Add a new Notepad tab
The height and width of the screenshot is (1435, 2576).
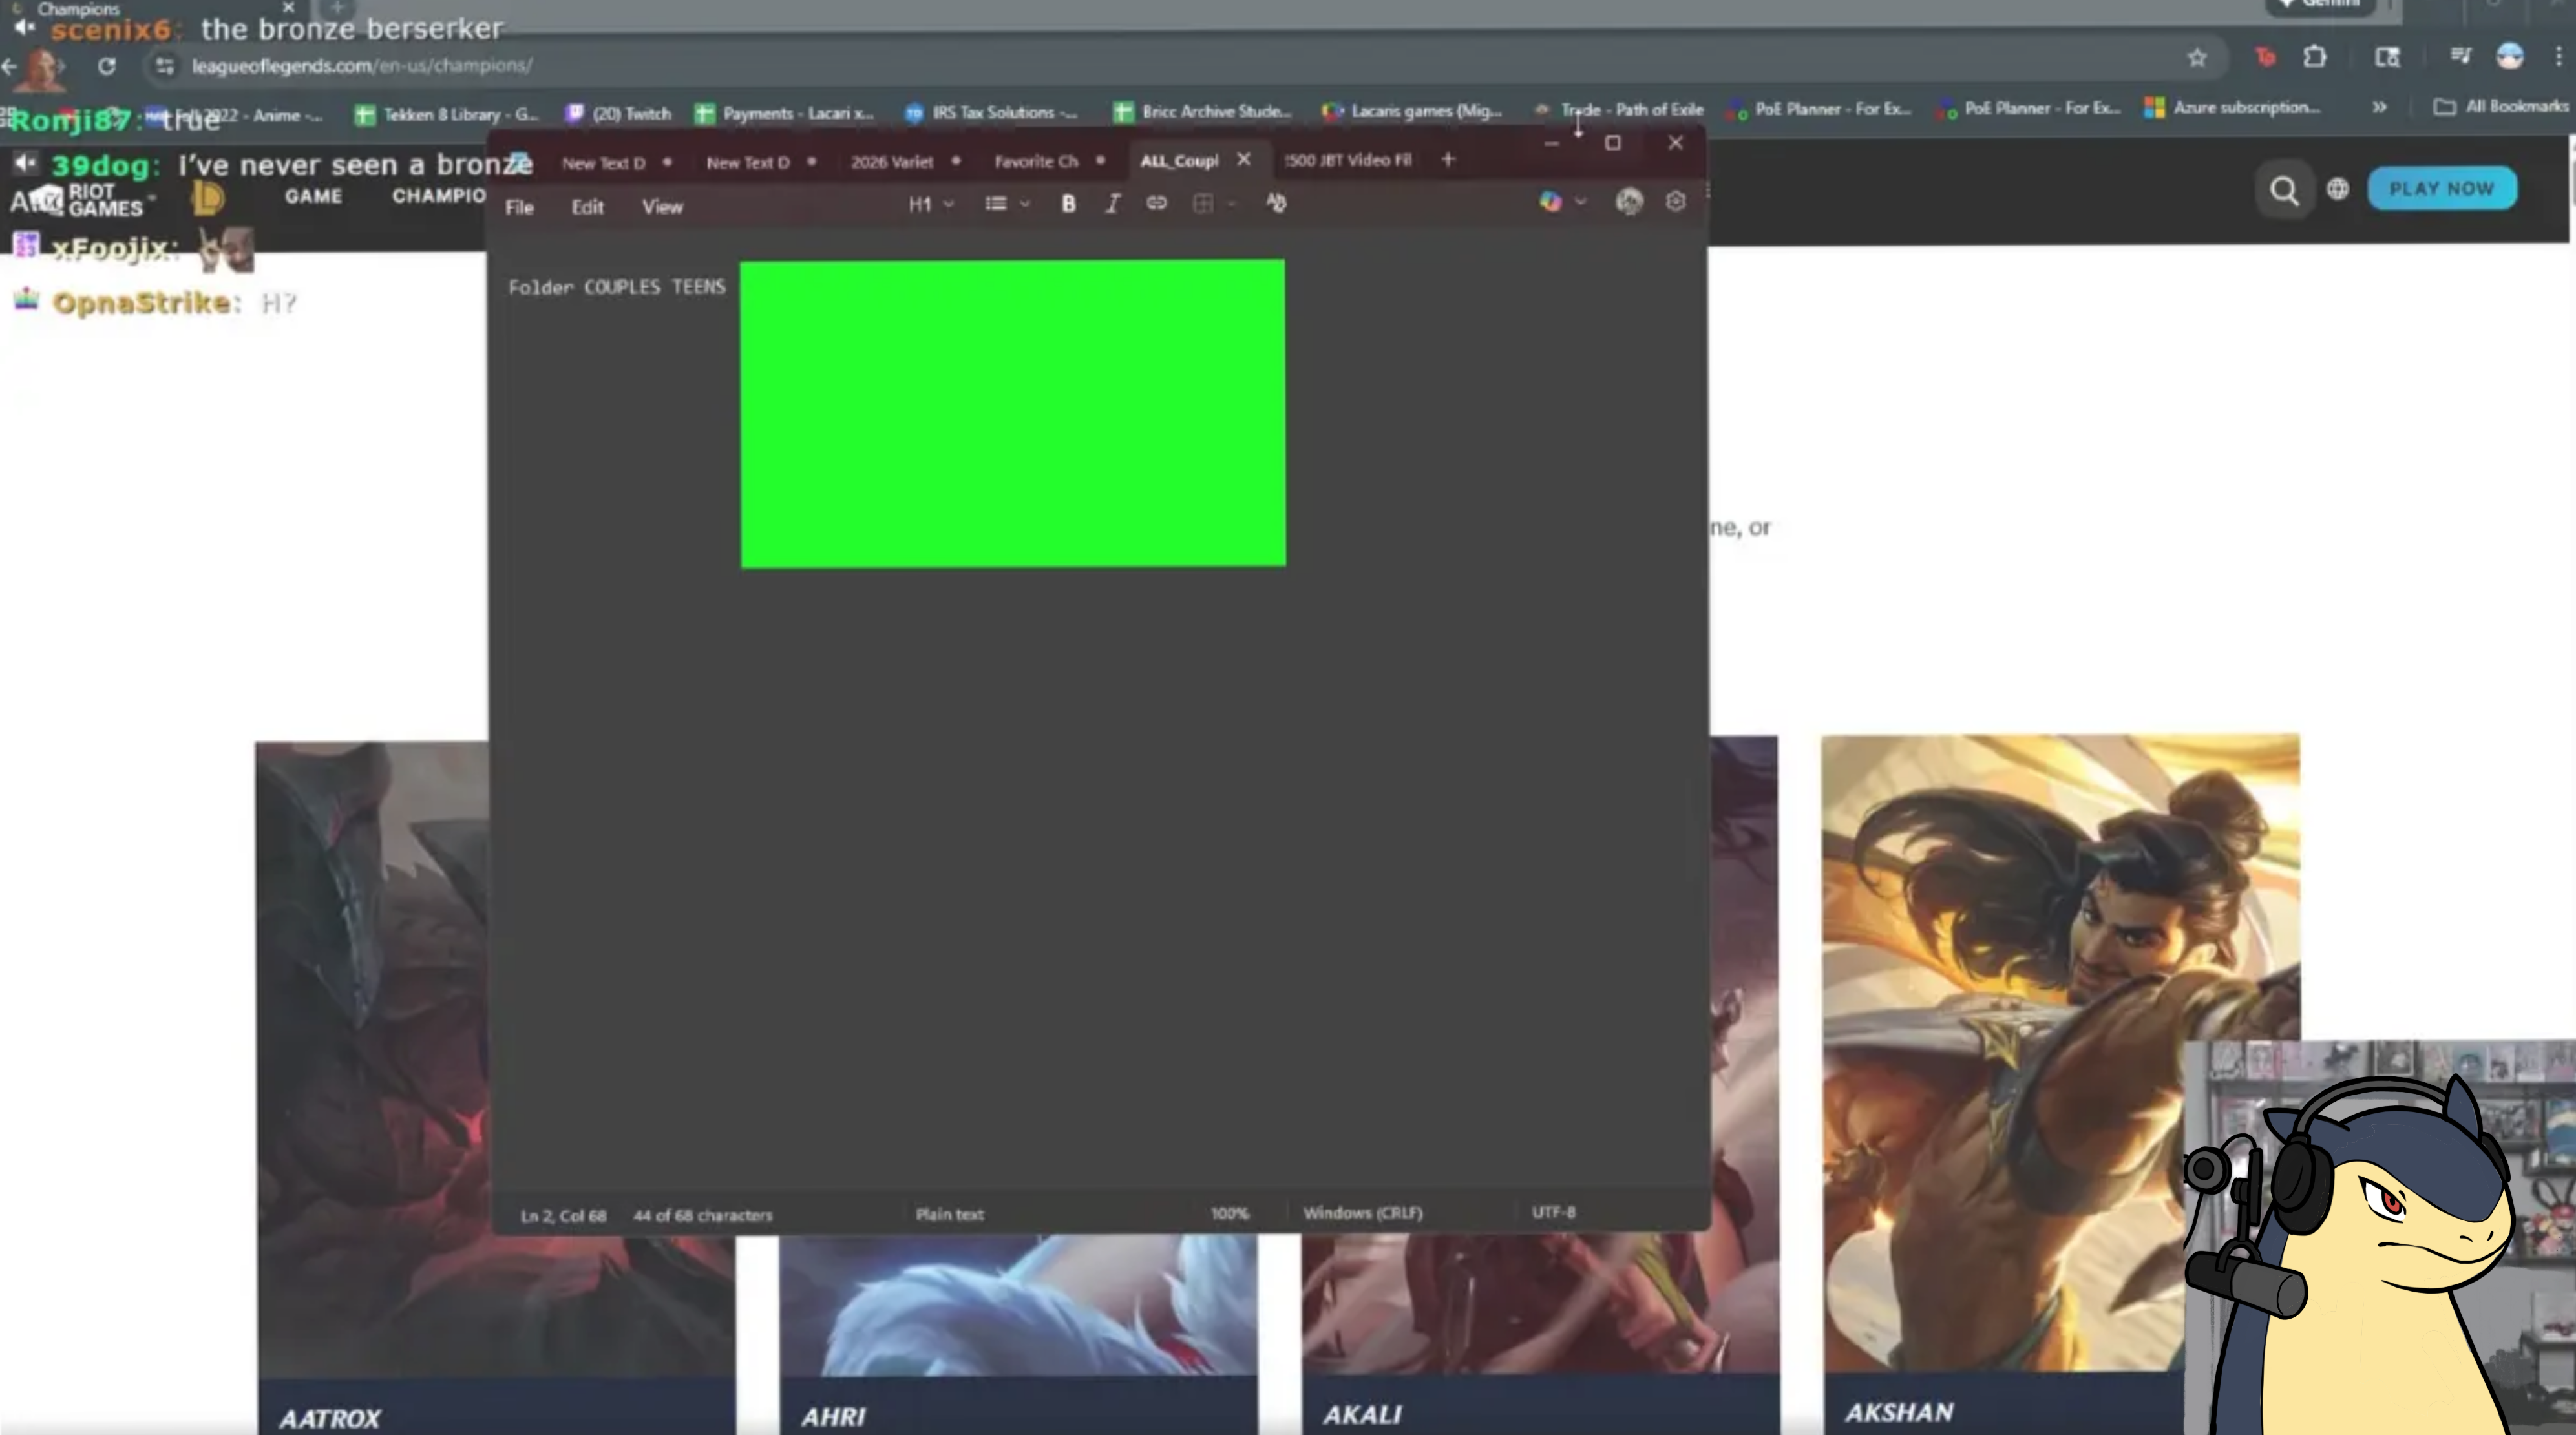point(1448,160)
